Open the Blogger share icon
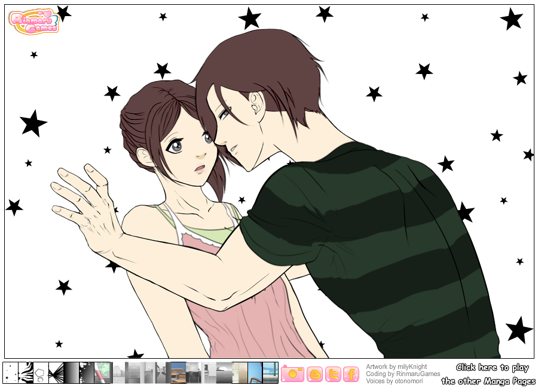 click(x=314, y=374)
